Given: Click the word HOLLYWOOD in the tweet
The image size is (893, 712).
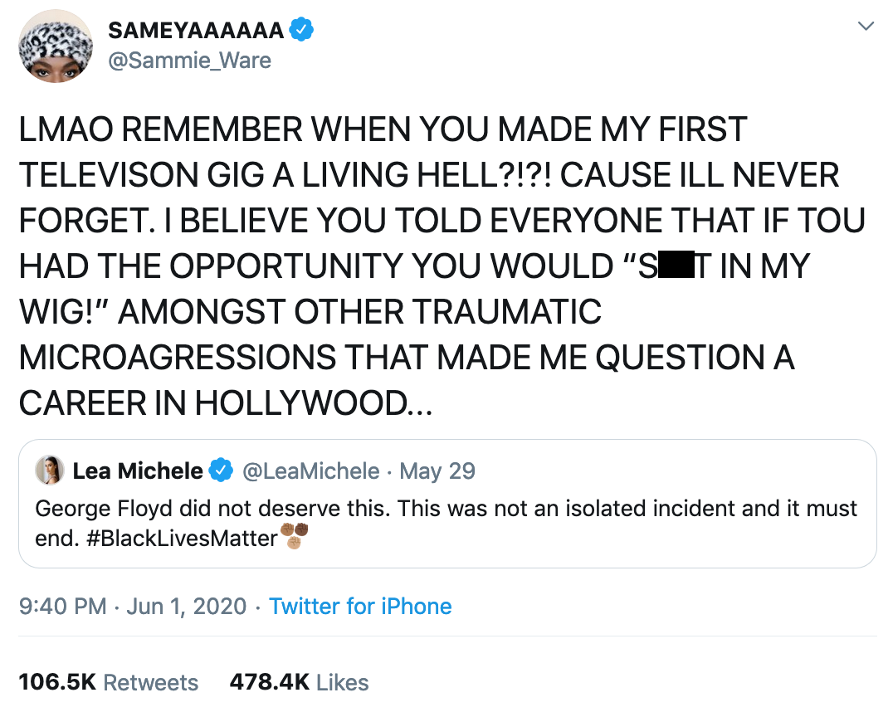Looking at the screenshot, I should point(302,403).
